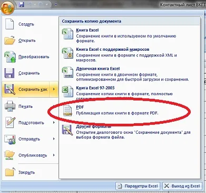
Task: Open the round Office button
Action: pyautogui.click(x=7, y=7)
